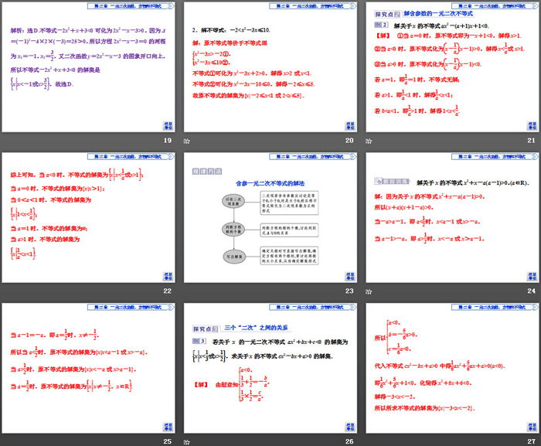Click the blue navigation button icon on slide 23
Screen dimensions: 541x446
tap(350, 276)
